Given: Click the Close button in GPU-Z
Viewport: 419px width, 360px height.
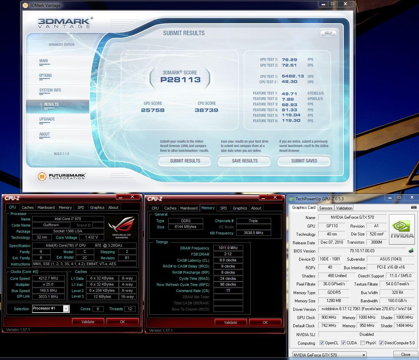Looking at the screenshot, I should 406,355.
